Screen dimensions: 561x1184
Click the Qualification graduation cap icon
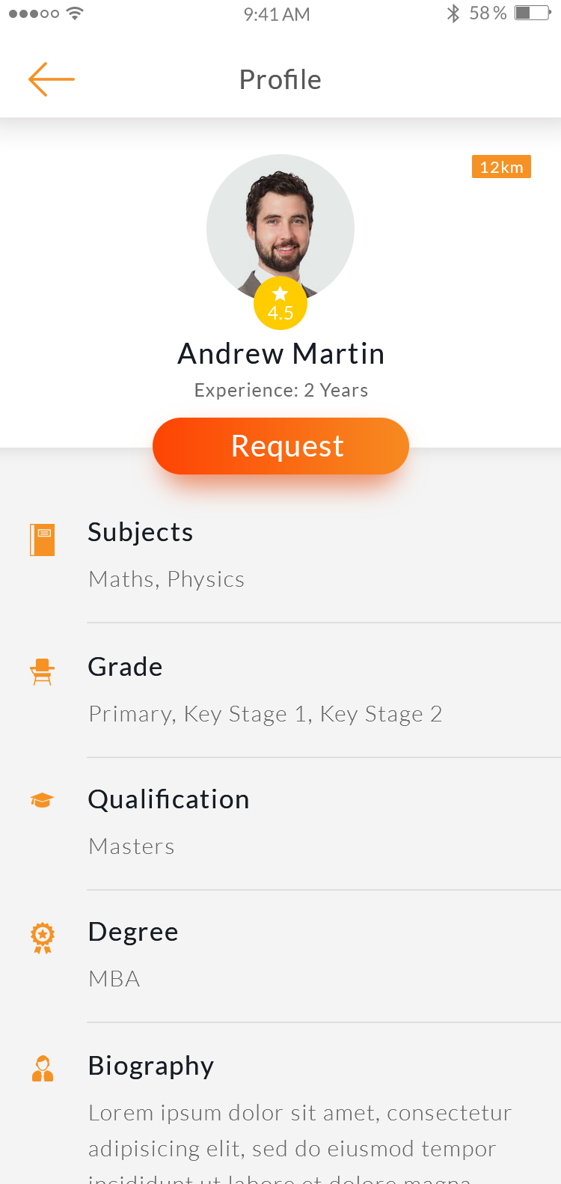pyautogui.click(x=43, y=801)
